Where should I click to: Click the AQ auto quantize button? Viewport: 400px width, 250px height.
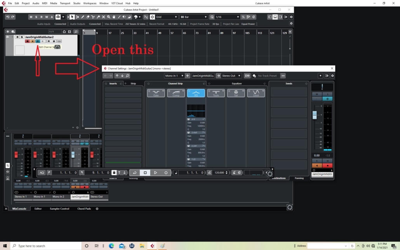[x=42, y=173]
